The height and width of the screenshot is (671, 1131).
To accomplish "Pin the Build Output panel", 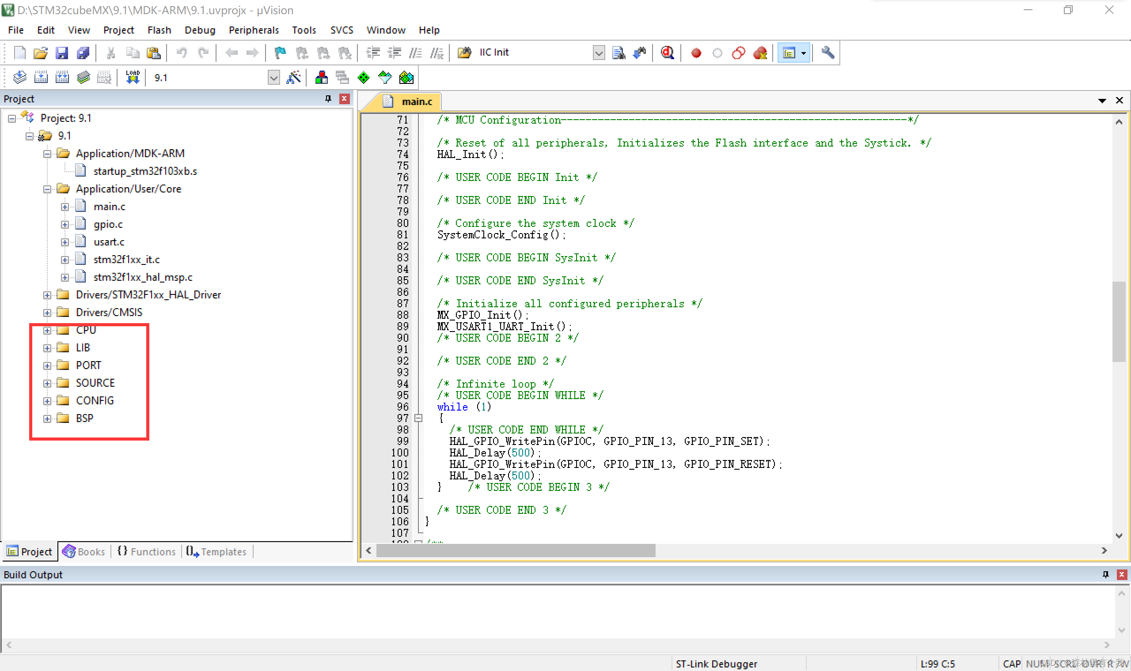I will point(1105,574).
